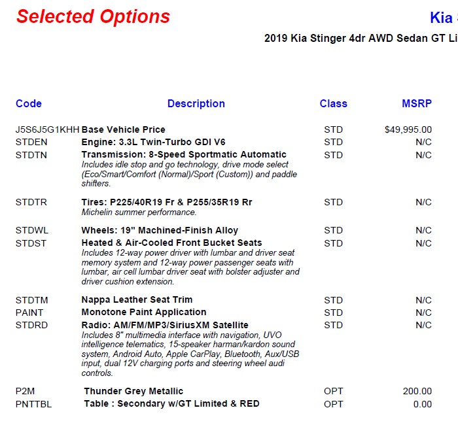The image size is (458, 425).
Task: Click the Tires P225/40R19 description
Action: [166, 202]
